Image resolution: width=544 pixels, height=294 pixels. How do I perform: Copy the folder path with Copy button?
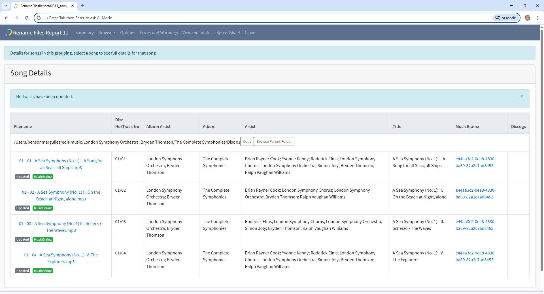247,142
